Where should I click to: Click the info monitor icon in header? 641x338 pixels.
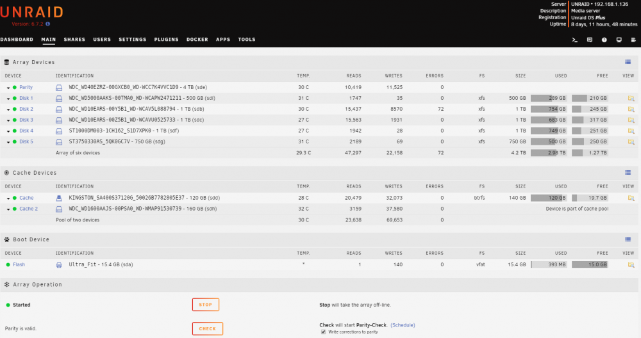coord(619,40)
